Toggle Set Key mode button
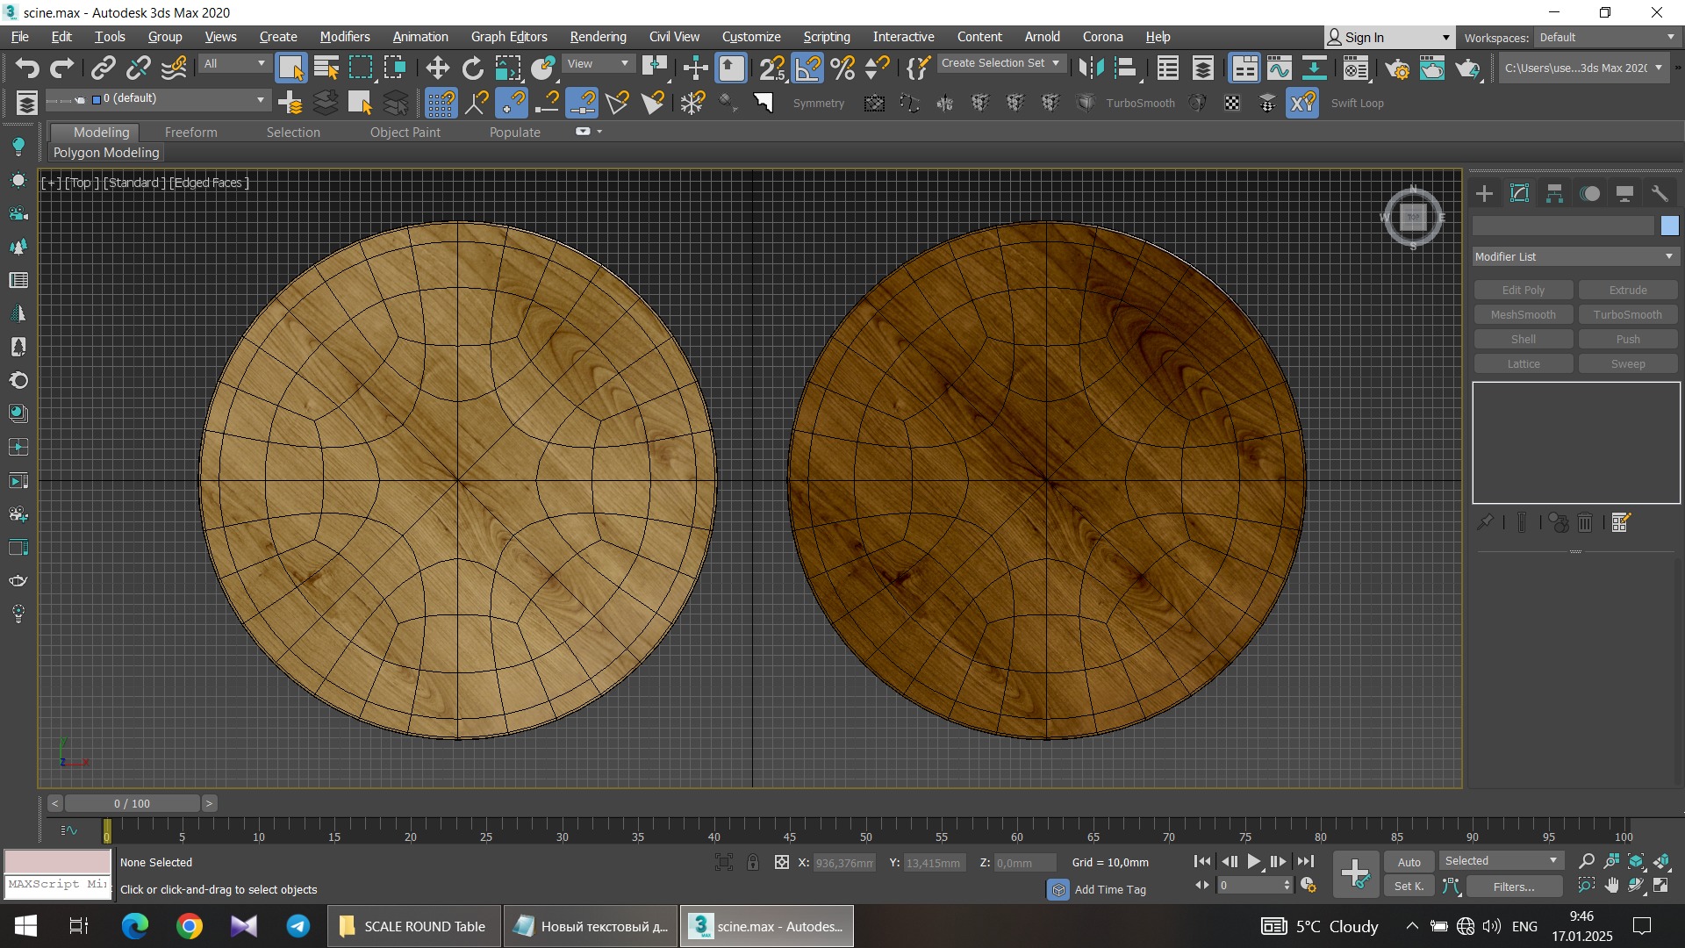Screen dimensions: 1685x948 tap(1409, 887)
